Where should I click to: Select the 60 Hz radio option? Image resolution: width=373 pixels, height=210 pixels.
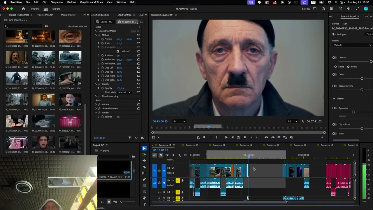click(x=348, y=67)
